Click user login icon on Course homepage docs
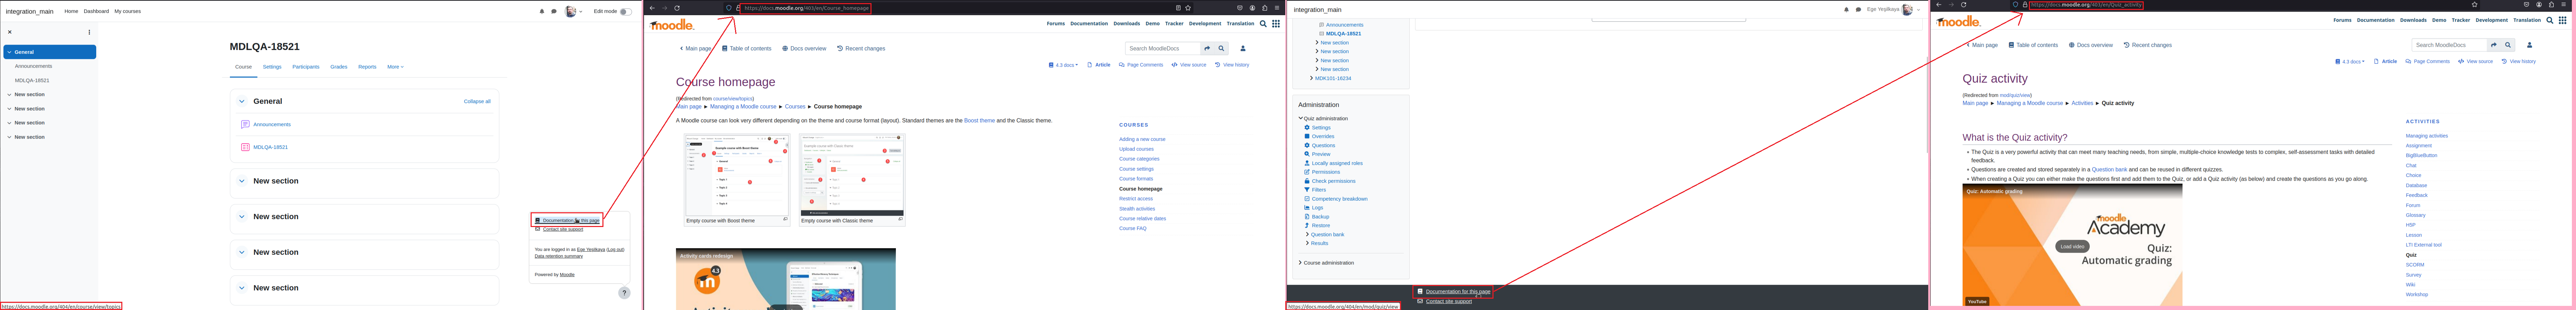 [x=1243, y=48]
